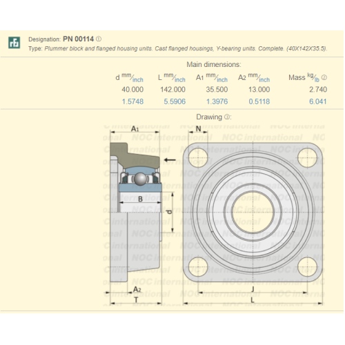345x345 pixels.
Task: Click the info icon beside Mass
Action: tap(324, 77)
